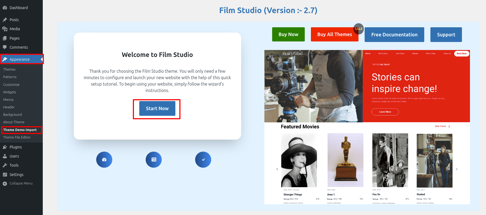
Task: Click FILM STUDIO logo in preview
Action: (x=292, y=54)
